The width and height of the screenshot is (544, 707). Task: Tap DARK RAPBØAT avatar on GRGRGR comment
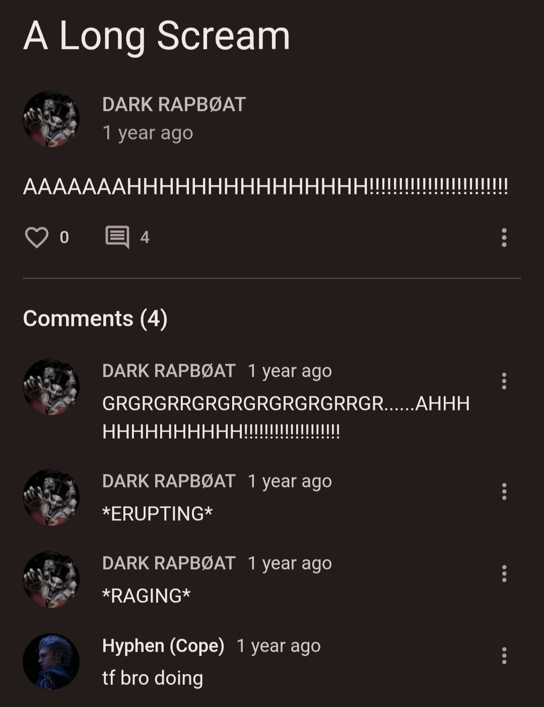coord(51,387)
